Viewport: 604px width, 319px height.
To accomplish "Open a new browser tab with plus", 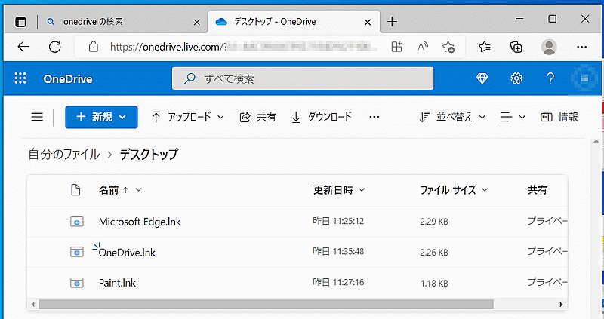I will click(x=392, y=22).
